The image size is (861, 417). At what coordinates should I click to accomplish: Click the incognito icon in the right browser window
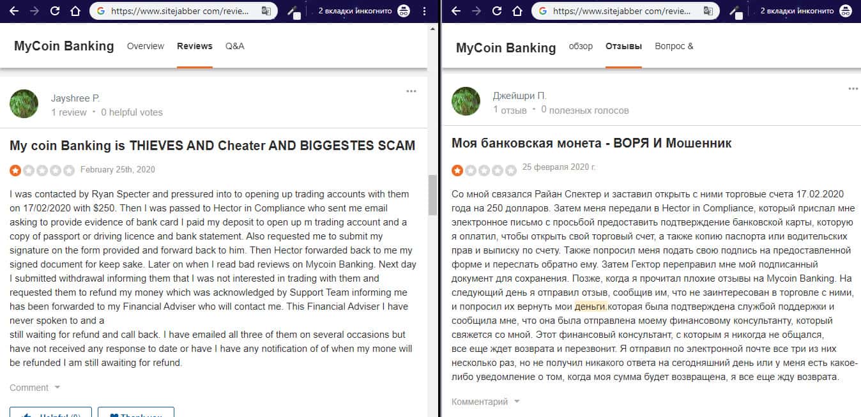pos(846,11)
